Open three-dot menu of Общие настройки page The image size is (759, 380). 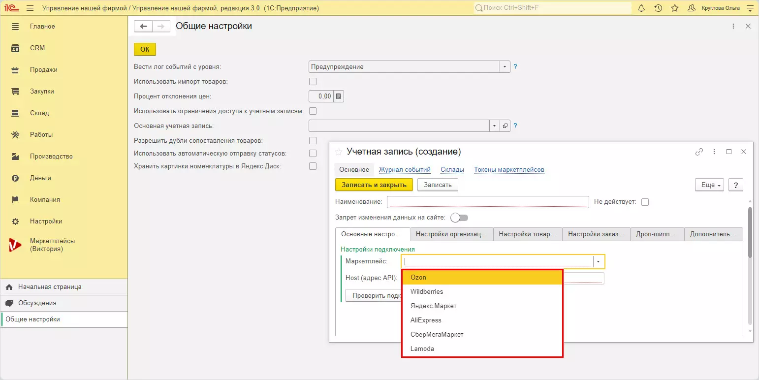[x=733, y=27]
